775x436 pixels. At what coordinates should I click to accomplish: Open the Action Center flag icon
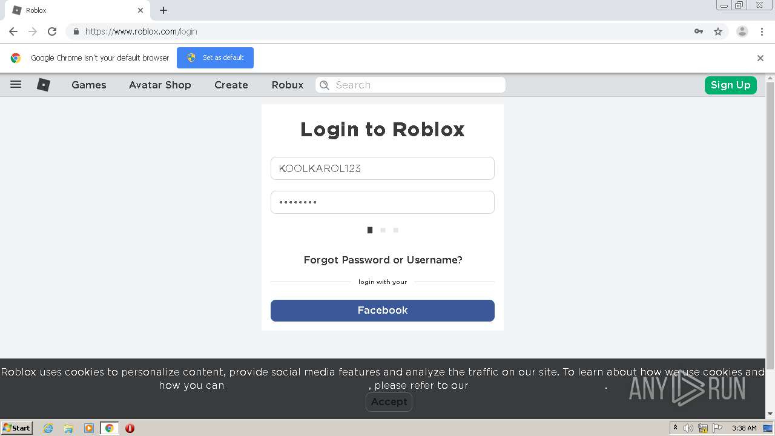717,428
